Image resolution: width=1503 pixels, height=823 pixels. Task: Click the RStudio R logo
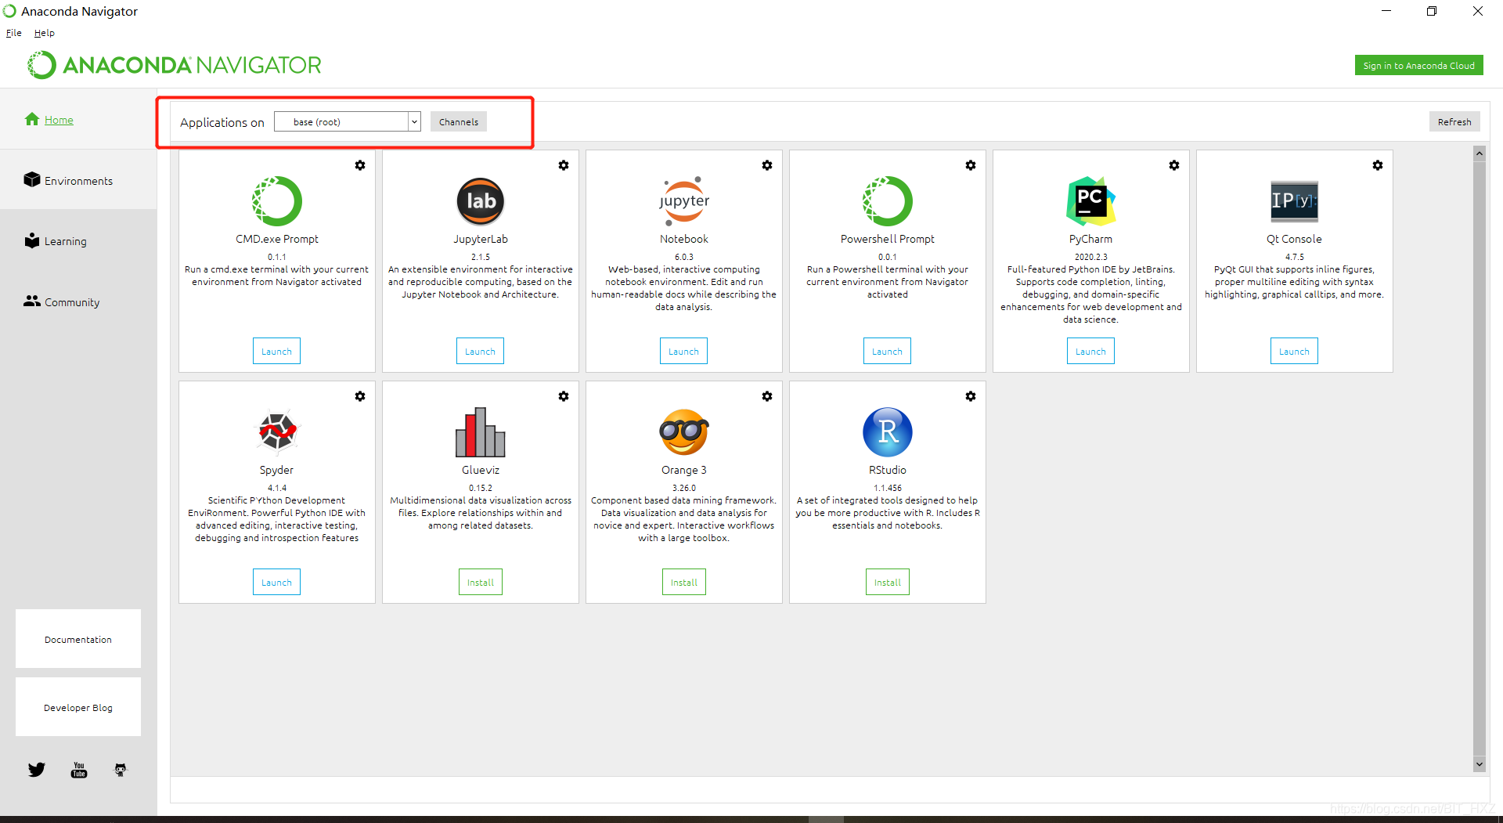tap(888, 431)
